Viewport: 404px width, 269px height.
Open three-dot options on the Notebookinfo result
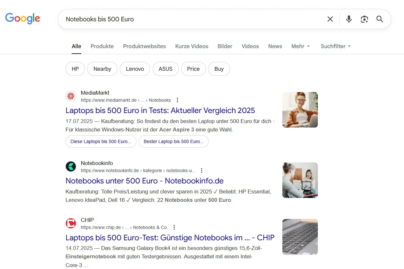(x=201, y=170)
